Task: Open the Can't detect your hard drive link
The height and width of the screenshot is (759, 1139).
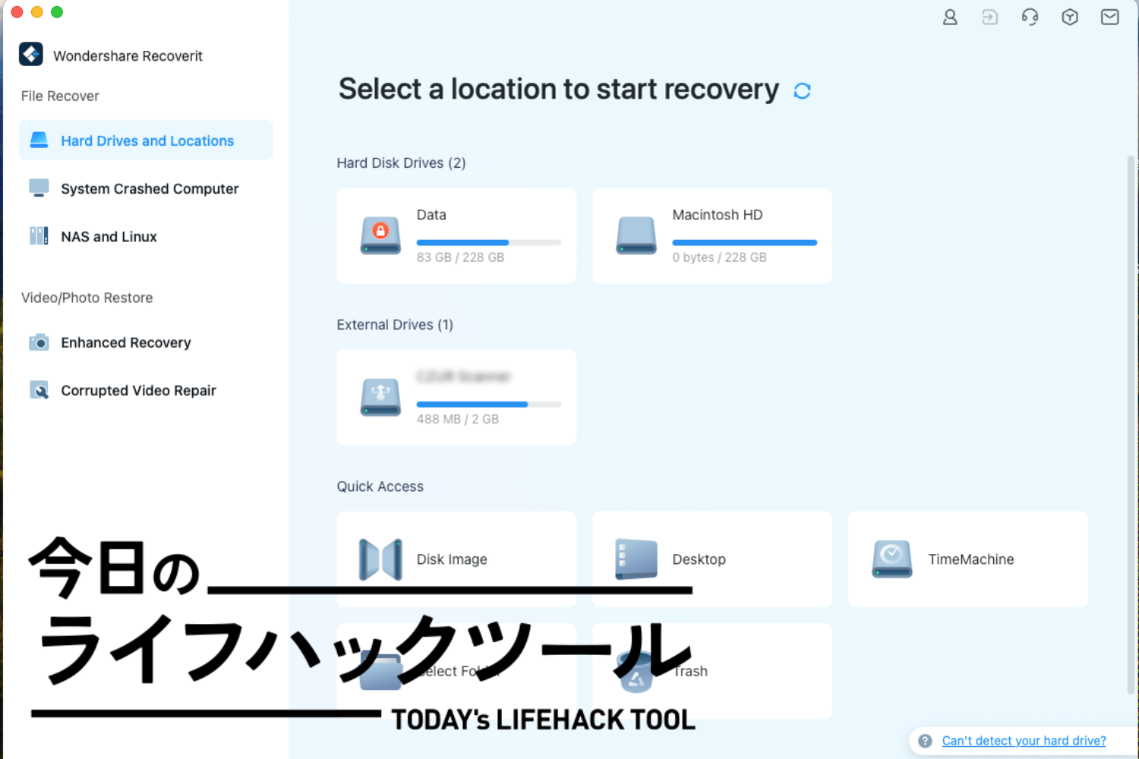Action: pyautogui.click(x=1024, y=740)
